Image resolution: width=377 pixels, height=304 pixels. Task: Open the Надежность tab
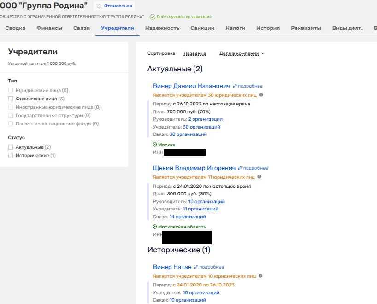tap(162, 28)
